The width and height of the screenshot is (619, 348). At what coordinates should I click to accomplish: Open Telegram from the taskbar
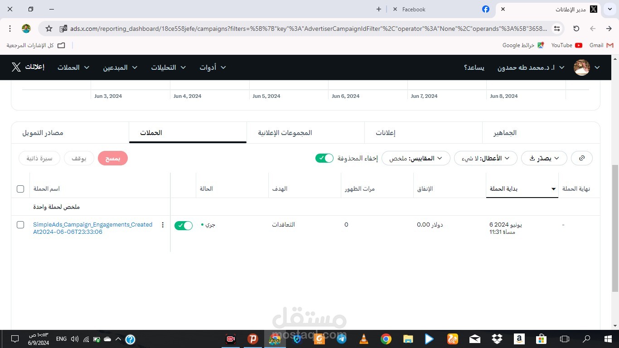[x=342, y=339]
